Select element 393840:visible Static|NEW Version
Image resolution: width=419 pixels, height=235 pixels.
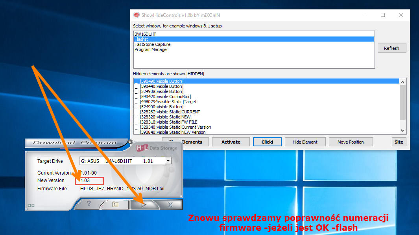[x=266, y=132]
